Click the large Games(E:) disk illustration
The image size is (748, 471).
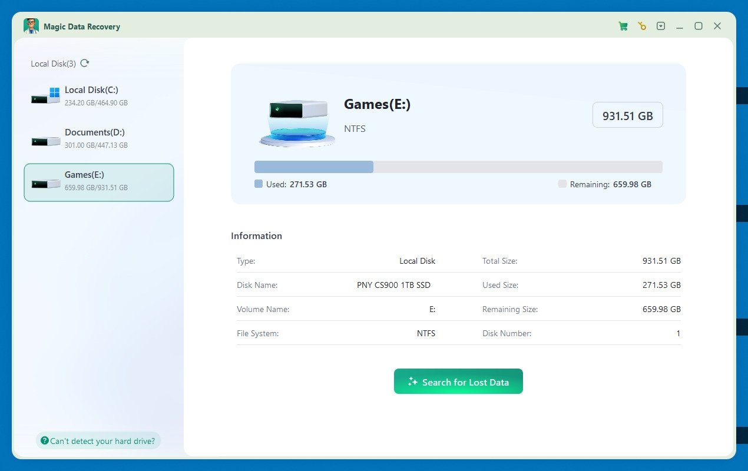pos(297,122)
